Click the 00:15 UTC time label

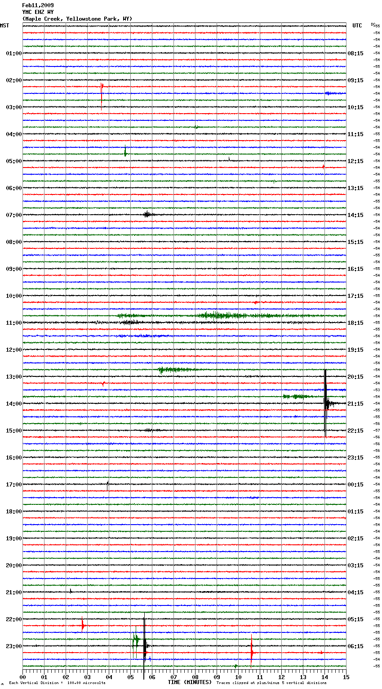point(355,485)
